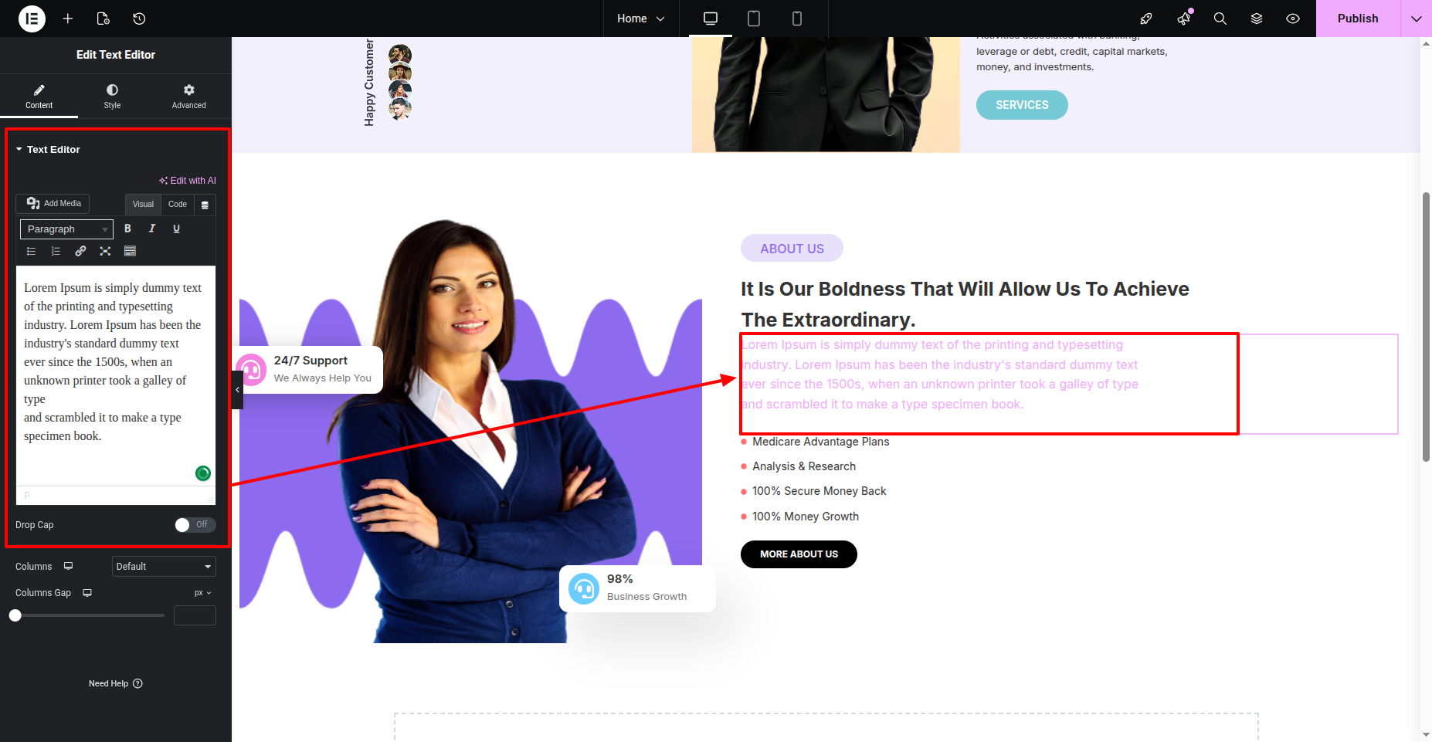Open the Structure layers icon
The width and height of the screenshot is (1432, 742).
point(1257,19)
